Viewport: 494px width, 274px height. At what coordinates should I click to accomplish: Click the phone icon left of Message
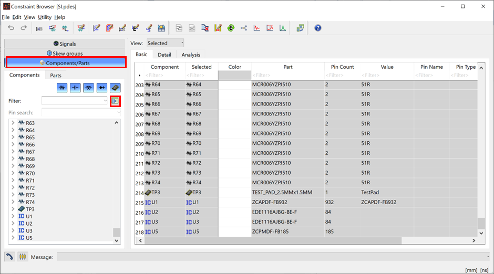pos(9,257)
